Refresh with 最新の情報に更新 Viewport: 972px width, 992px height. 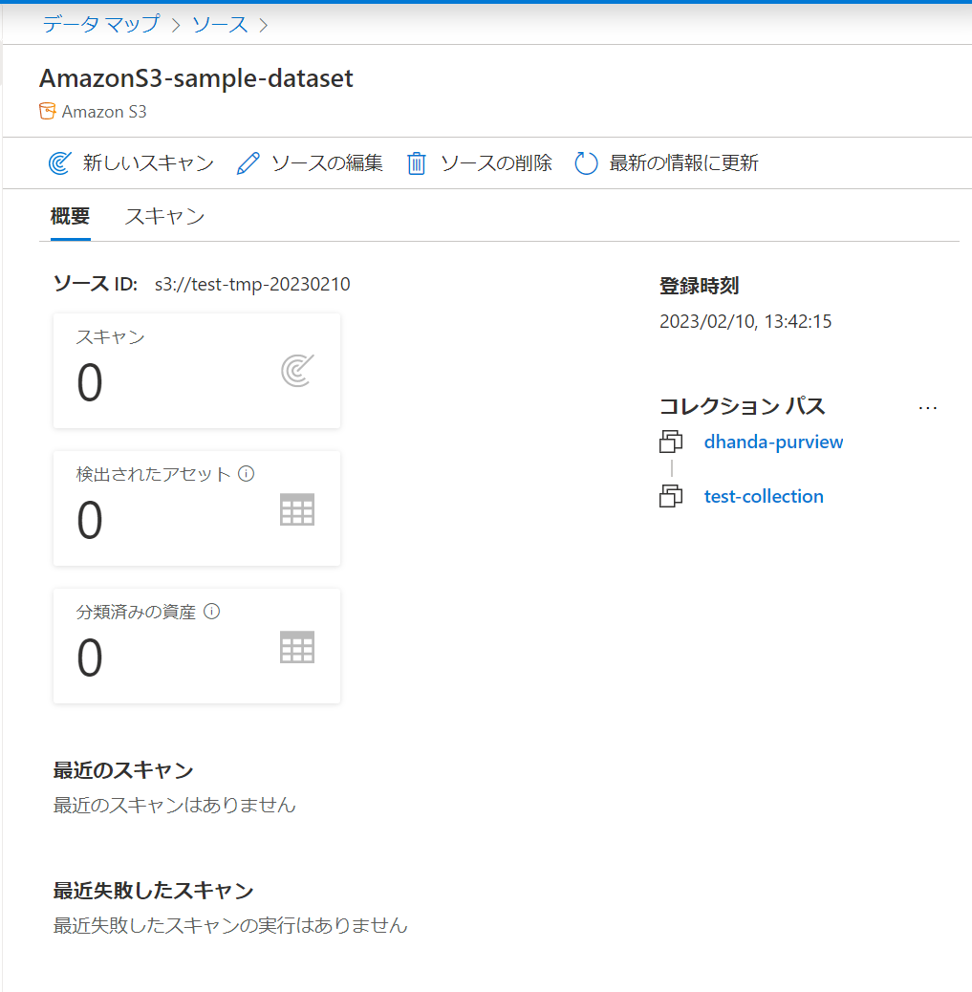tap(666, 163)
